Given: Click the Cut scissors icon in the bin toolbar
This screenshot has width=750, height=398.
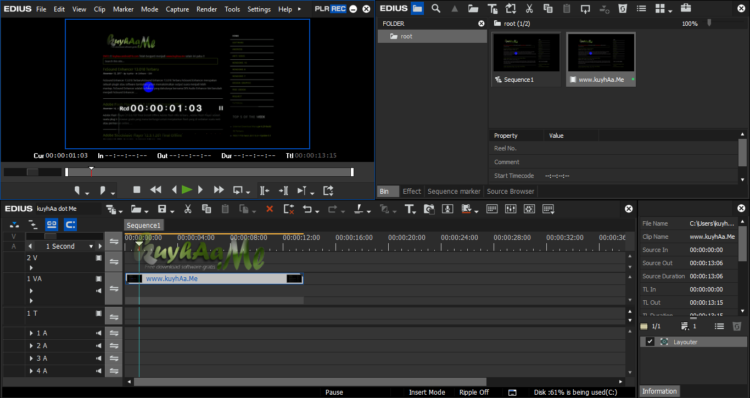Looking at the screenshot, I should [x=529, y=8].
